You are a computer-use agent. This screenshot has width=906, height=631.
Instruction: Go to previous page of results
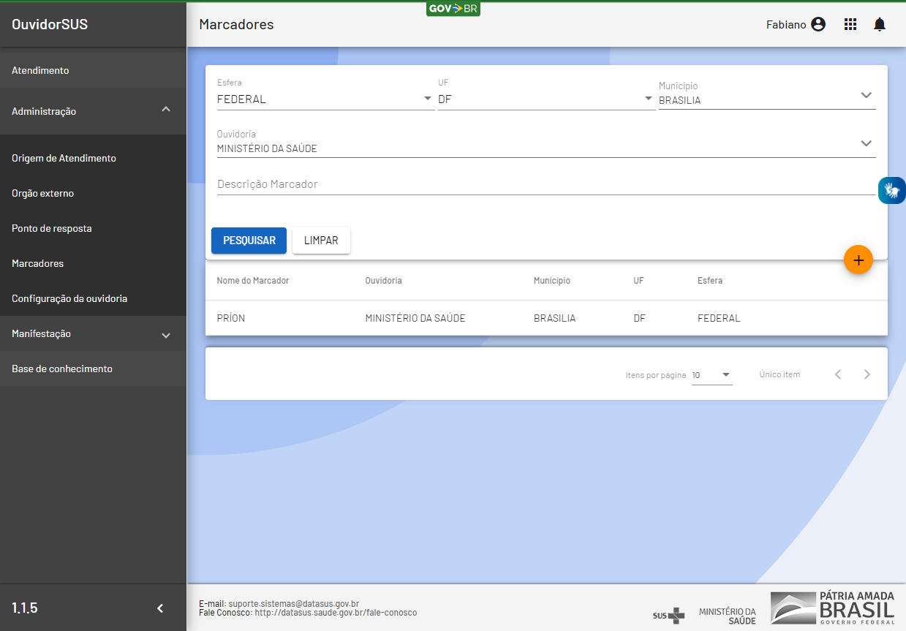(x=838, y=374)
